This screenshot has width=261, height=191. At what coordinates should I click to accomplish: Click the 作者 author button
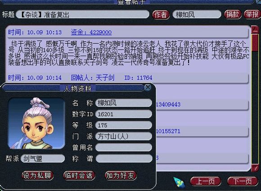(x=161, y=15)
